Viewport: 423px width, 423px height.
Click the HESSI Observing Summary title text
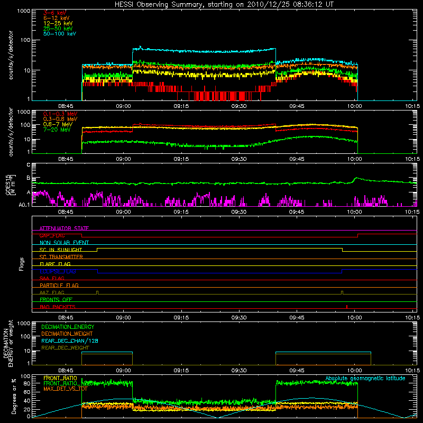click(224, 4)
